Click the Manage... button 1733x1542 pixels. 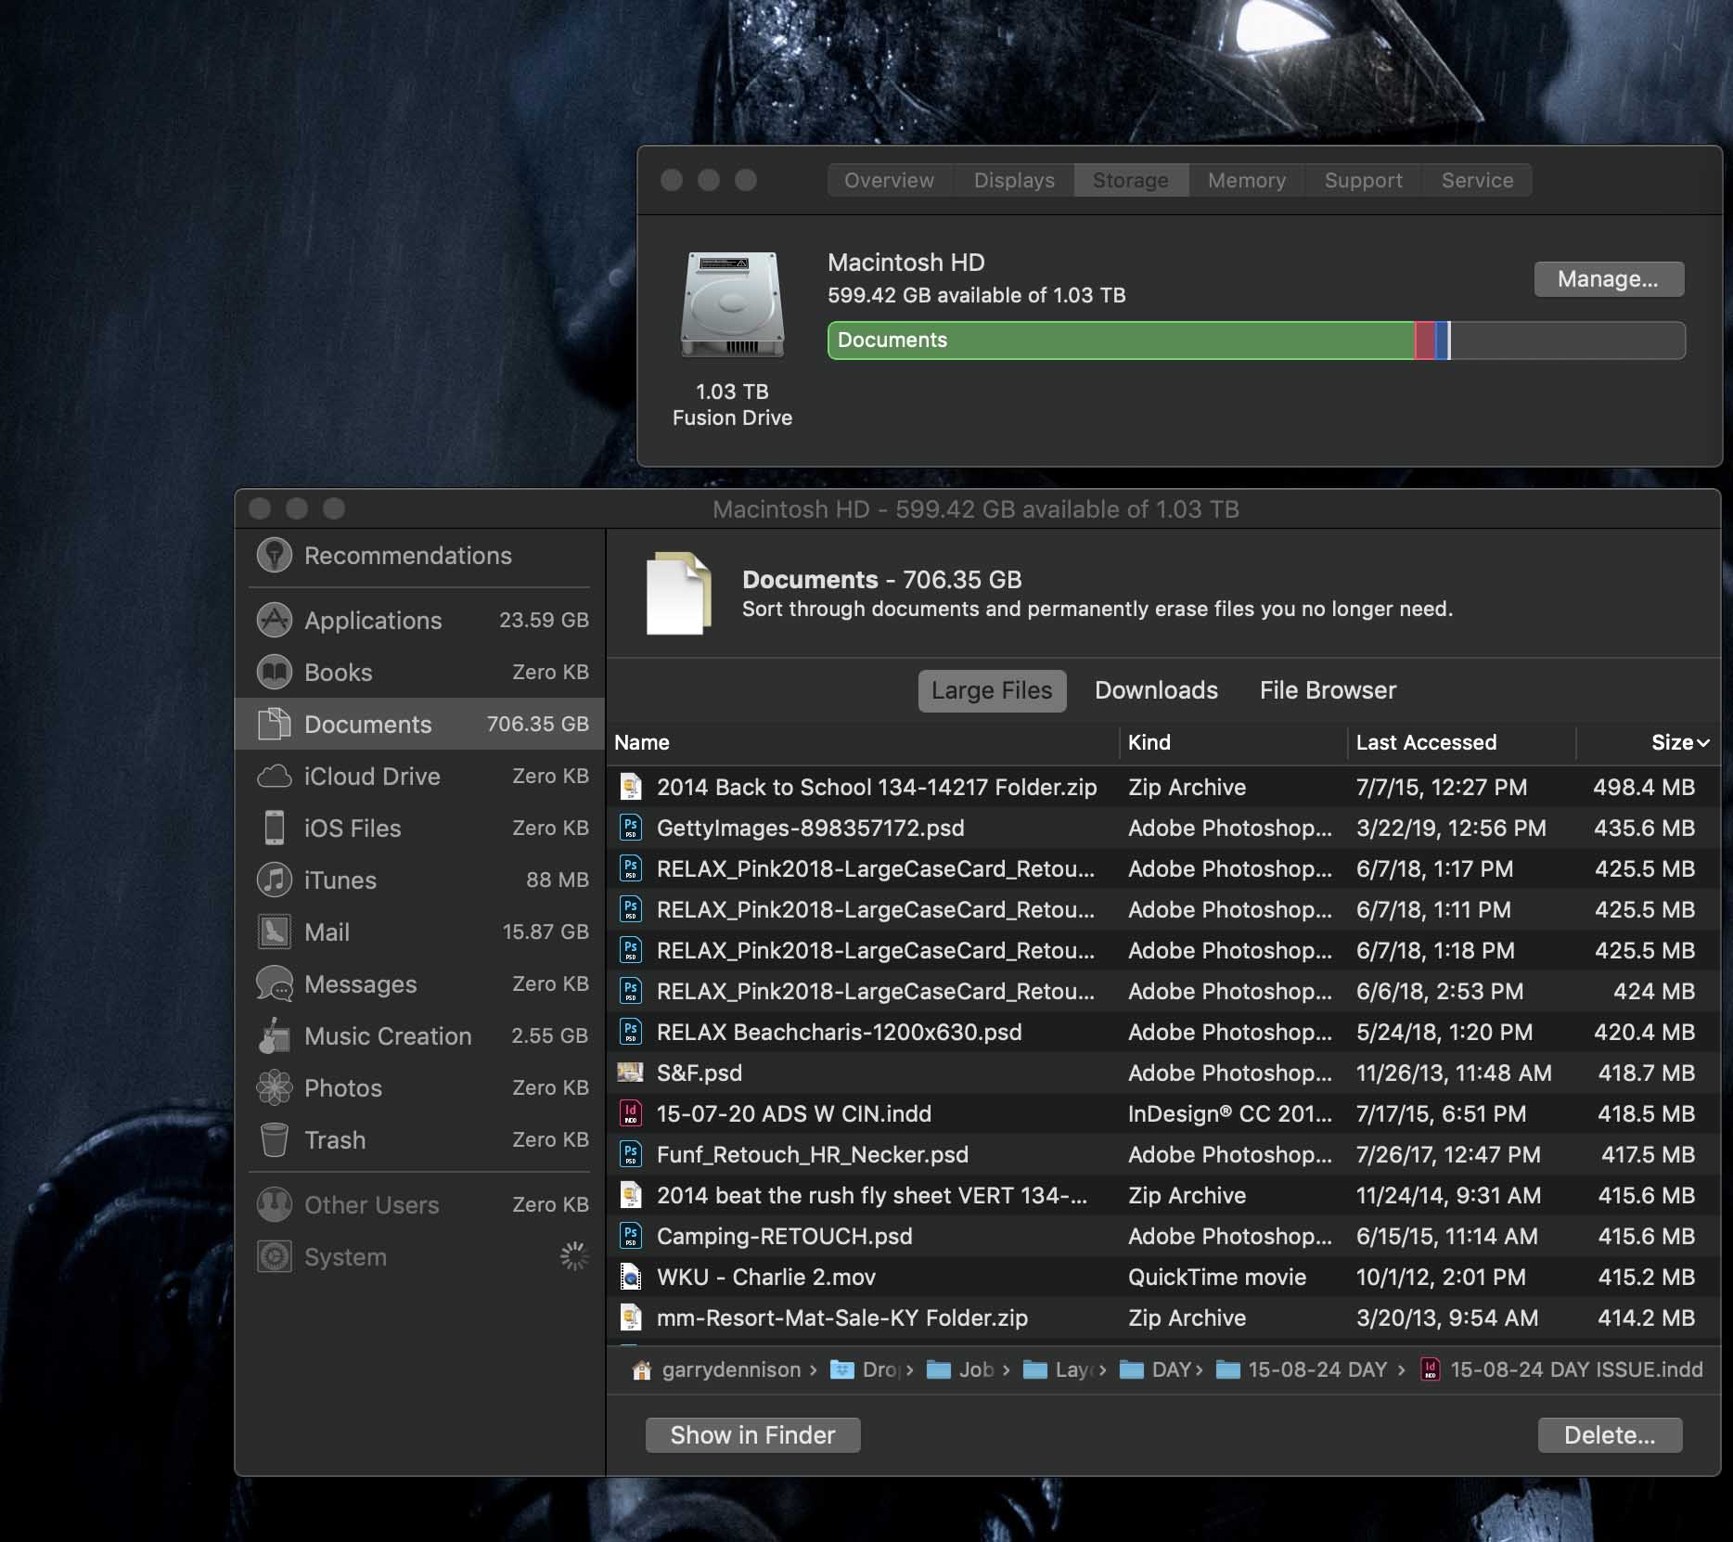1609,279
